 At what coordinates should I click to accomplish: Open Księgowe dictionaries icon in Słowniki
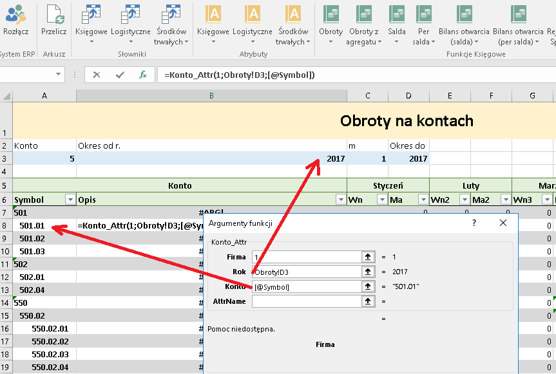point(91,14)
